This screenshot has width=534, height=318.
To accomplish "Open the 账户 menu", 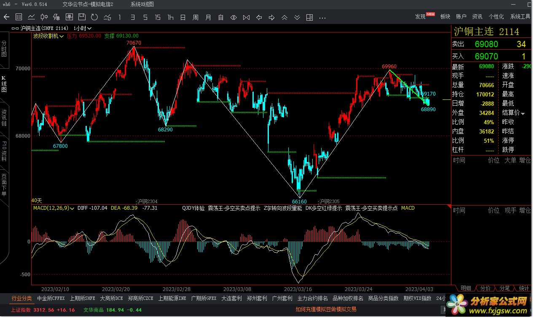I will pyautogui.click(x=461, y=16).
